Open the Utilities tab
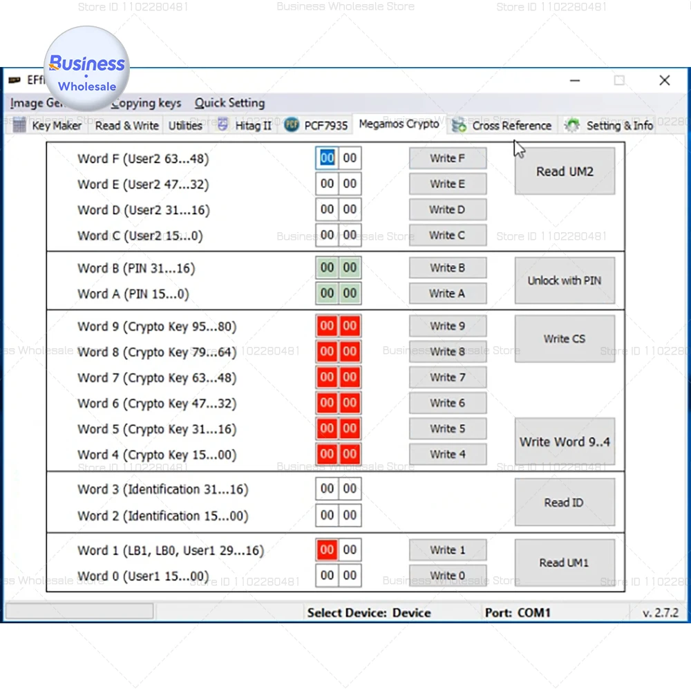Screen dimensions: 691x691 point(184,126)
